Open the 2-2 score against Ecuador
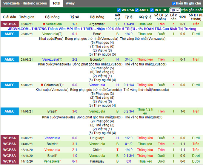Screen dimensions: 203x165 (75, 59)
